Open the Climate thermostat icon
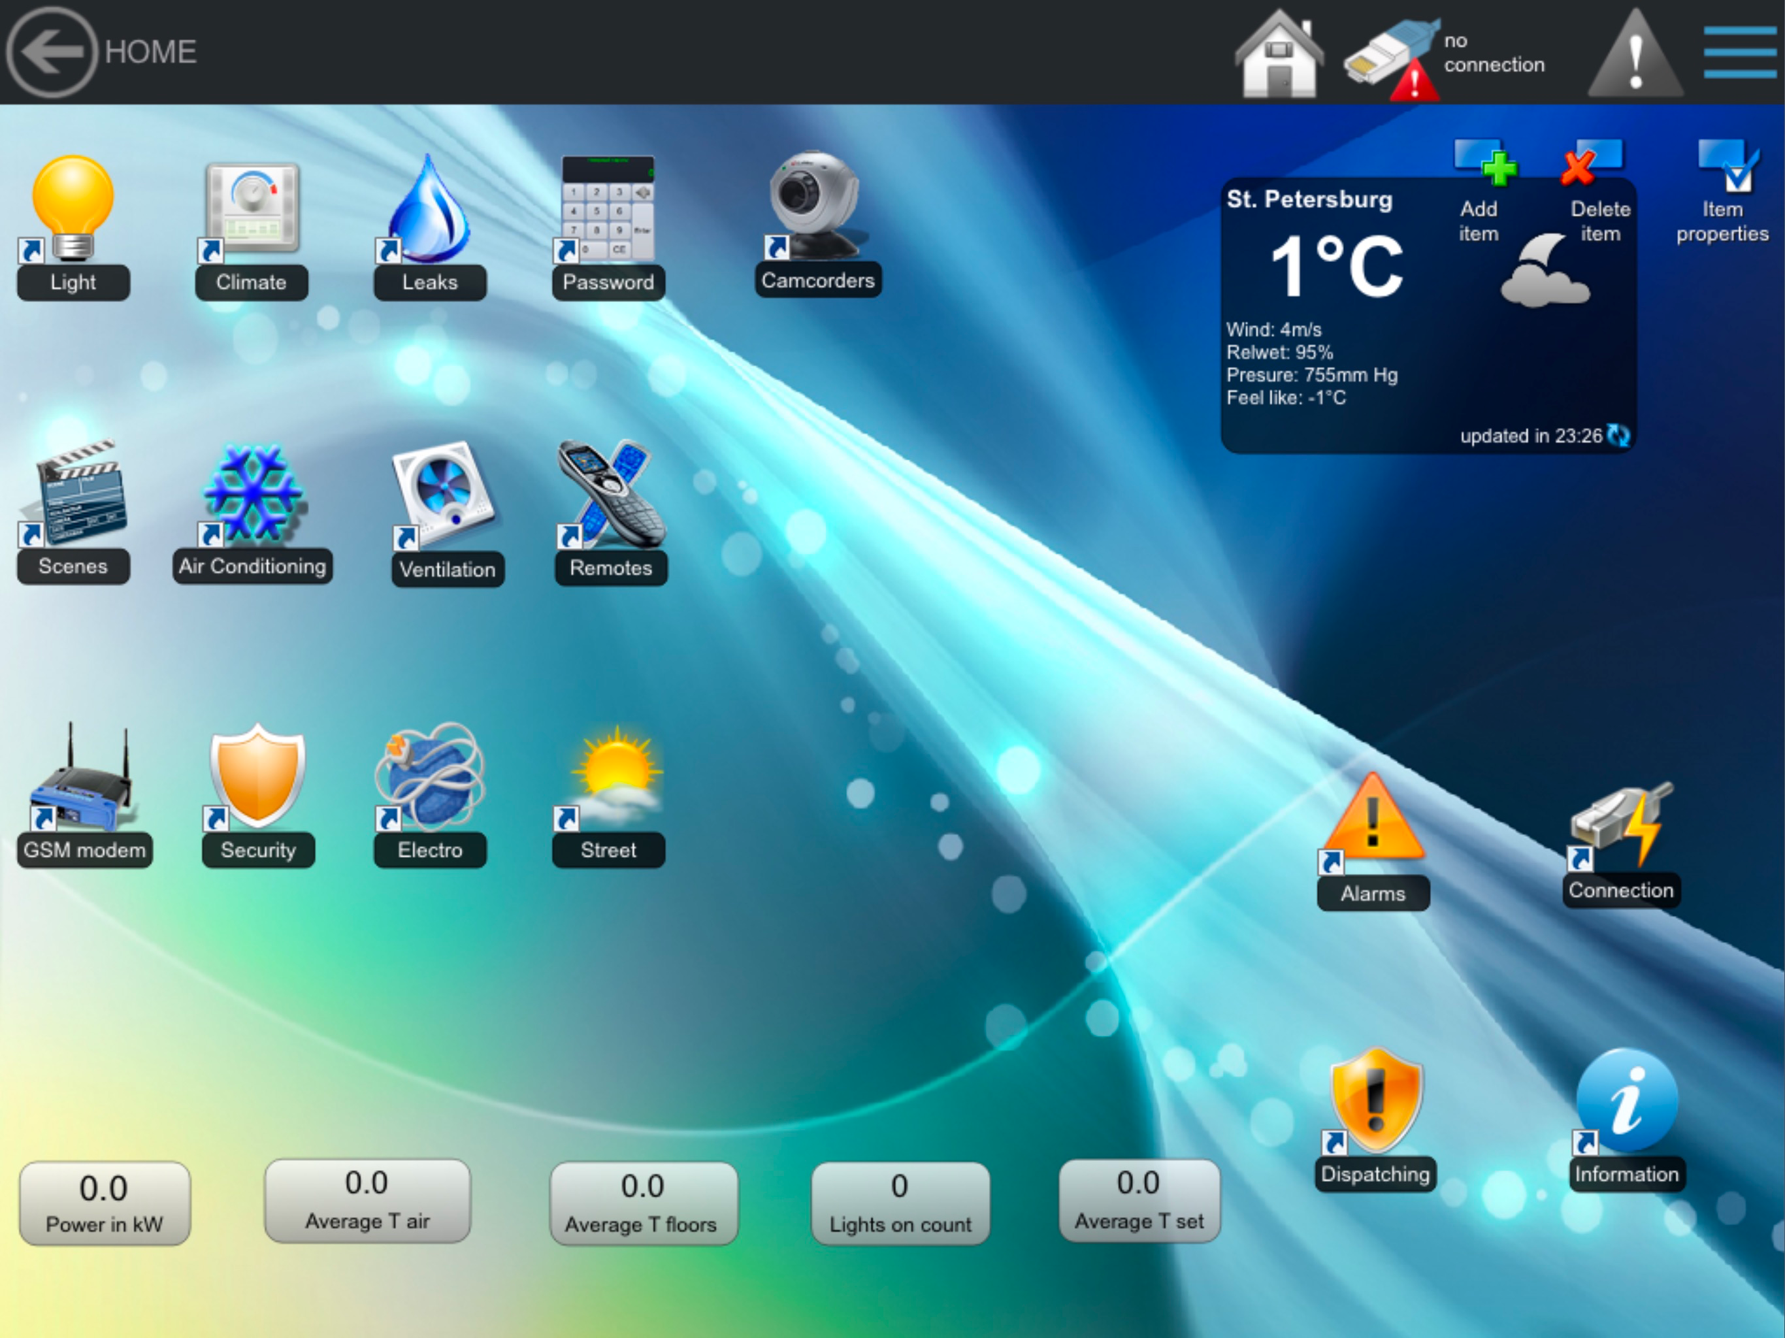 pyautogui.click(x=252, y=210)
